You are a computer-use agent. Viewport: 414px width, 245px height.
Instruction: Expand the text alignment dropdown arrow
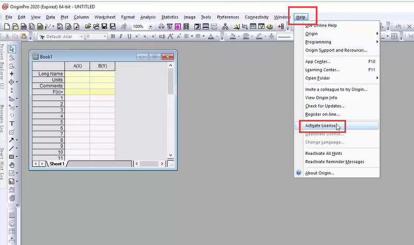(x=192, y=37)
